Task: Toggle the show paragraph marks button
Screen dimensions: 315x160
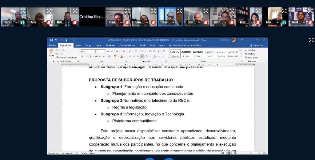Action: tap(164, 51)
